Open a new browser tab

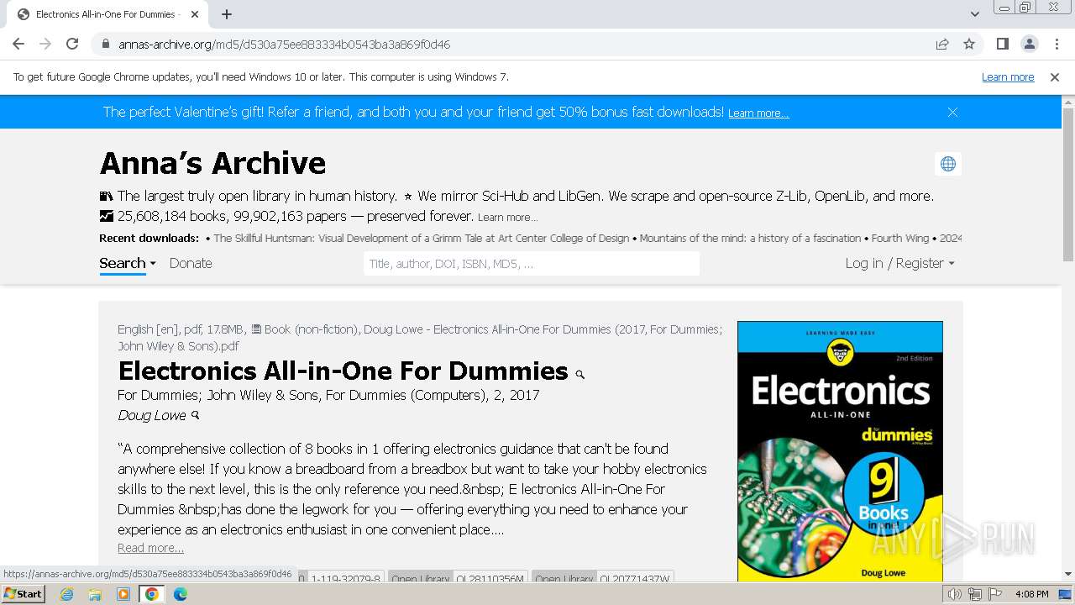tap(227, 14)
